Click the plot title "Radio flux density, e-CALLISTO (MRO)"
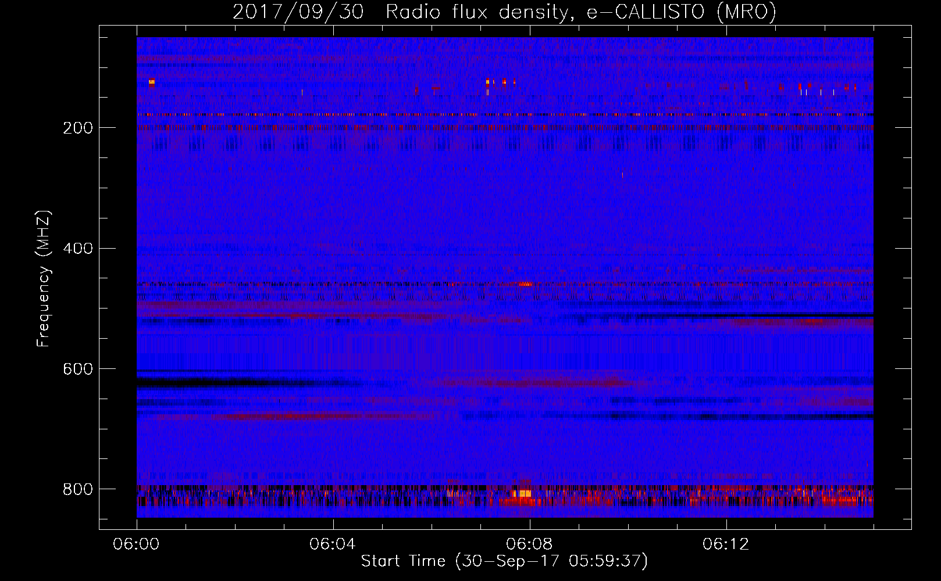 click(581, 12)
